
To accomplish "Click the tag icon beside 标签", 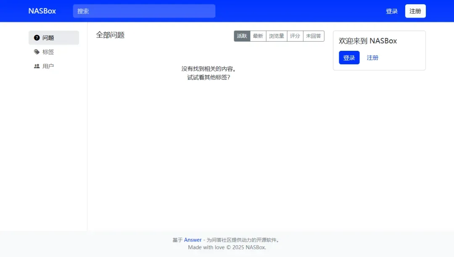I will click(37, 52).
